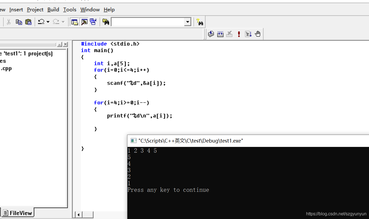Click "Press any key to continue" in the console
This screenshot has width=369, height=219.
pyautogui.click(x=168, y=190)
